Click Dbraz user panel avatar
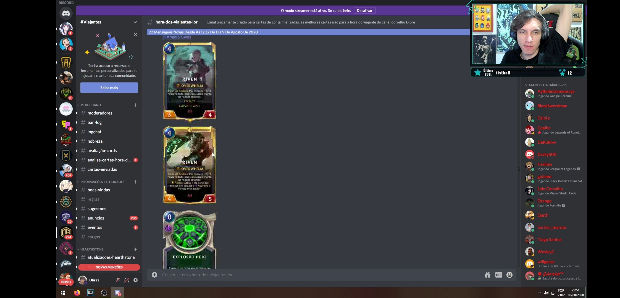The image size is (620, 298). pos(82,280)
